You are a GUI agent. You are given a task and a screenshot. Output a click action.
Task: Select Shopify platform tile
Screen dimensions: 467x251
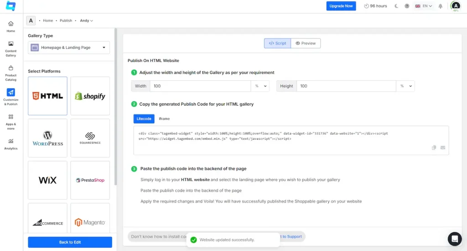tap(90, 96)
